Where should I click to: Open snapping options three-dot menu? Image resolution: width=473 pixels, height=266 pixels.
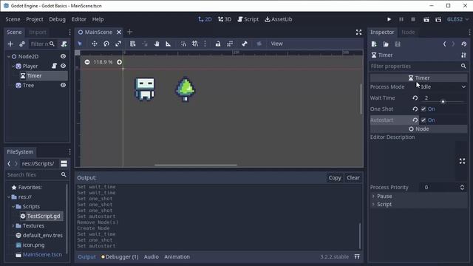(205, 44)
